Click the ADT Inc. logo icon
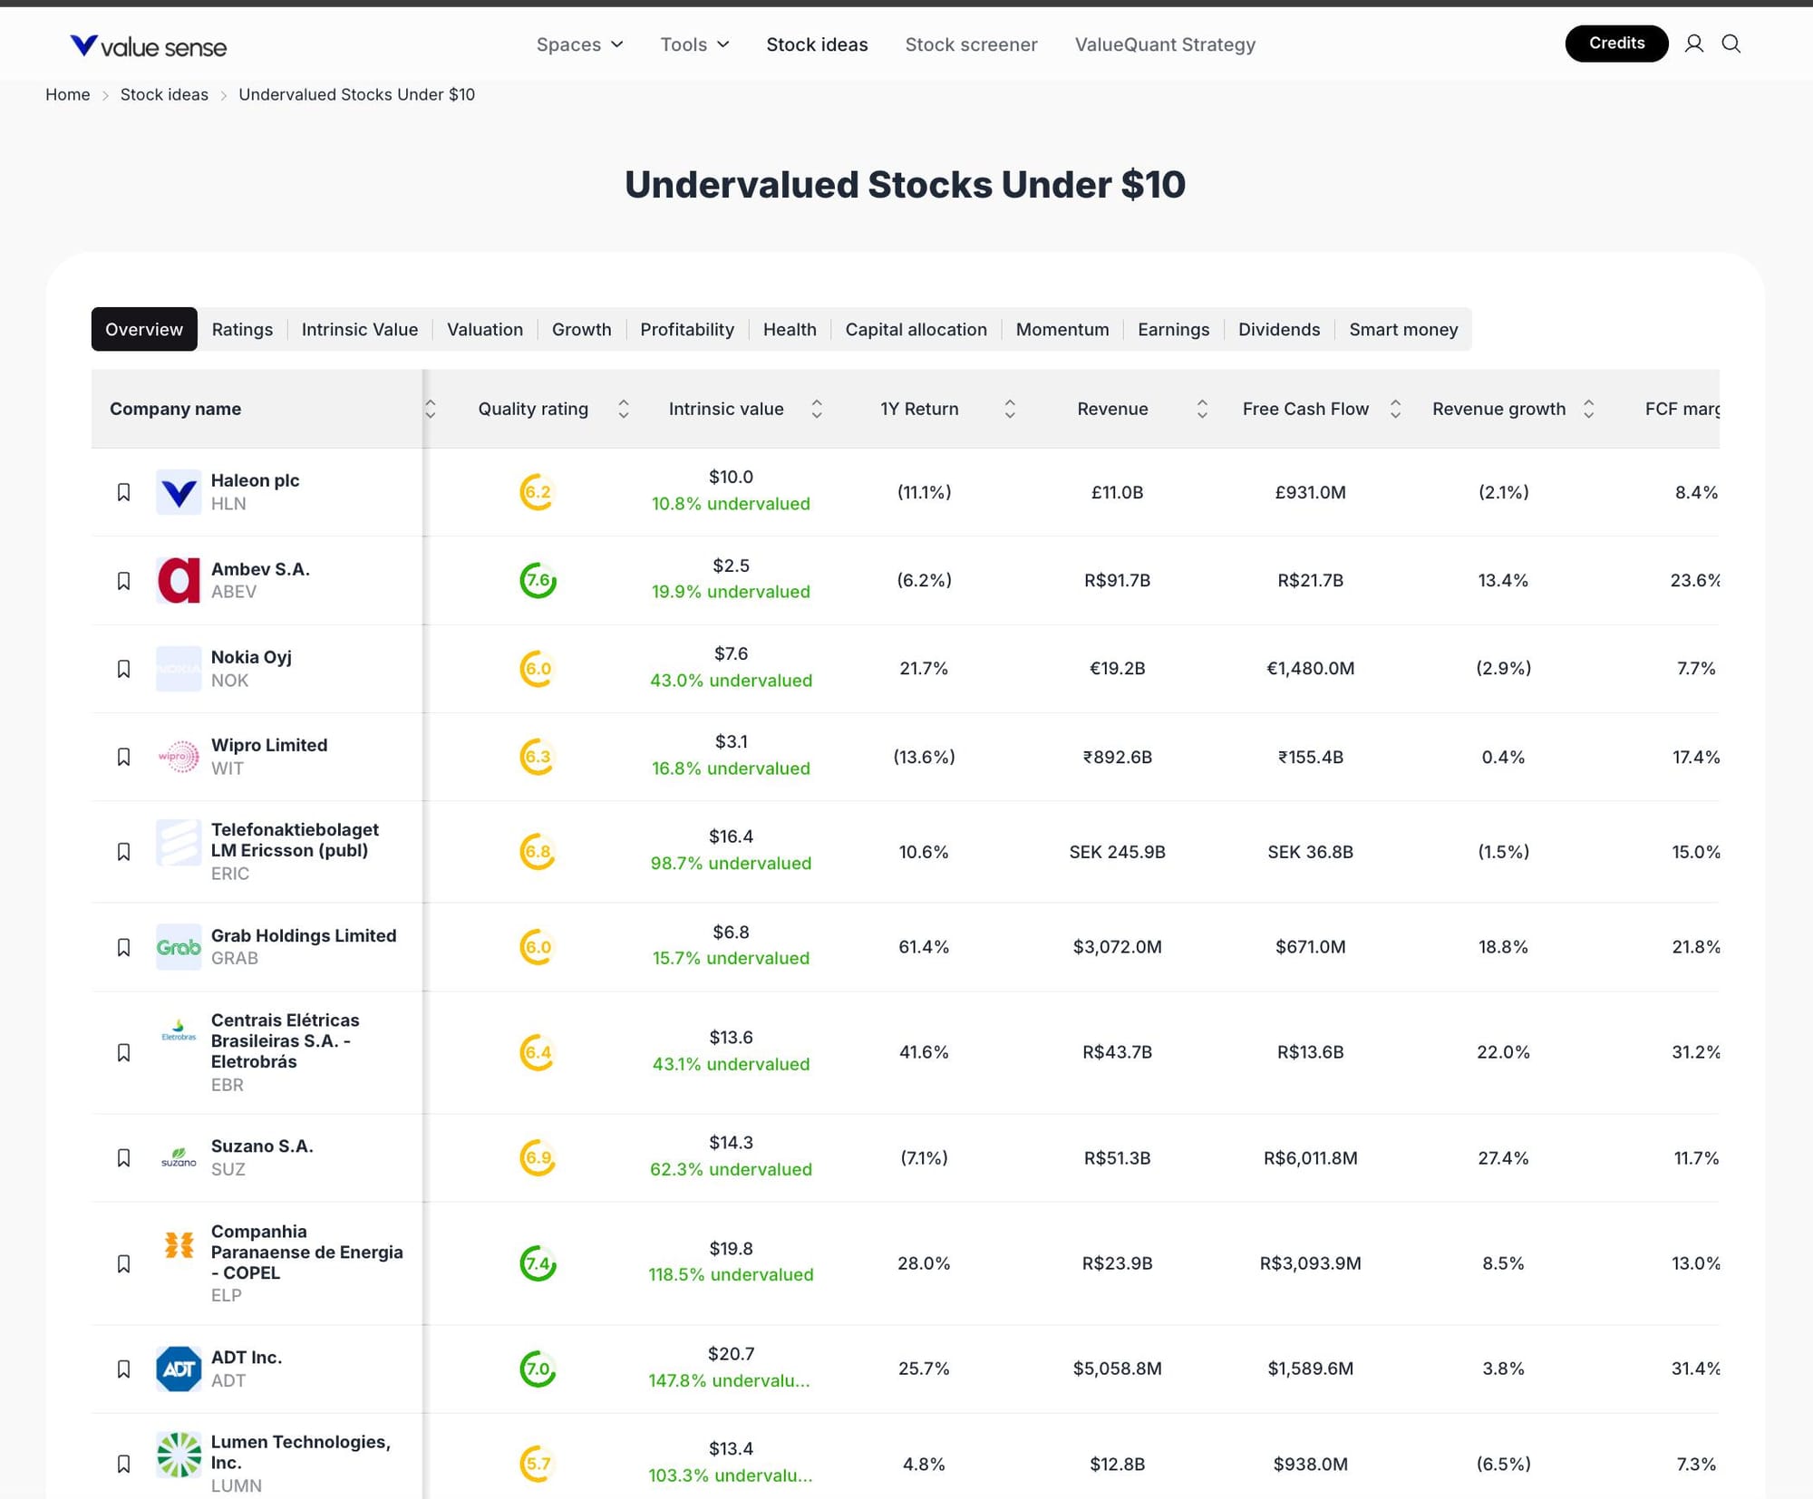Screen dimensions: 1813x1499 click(x=179, y=1368)
